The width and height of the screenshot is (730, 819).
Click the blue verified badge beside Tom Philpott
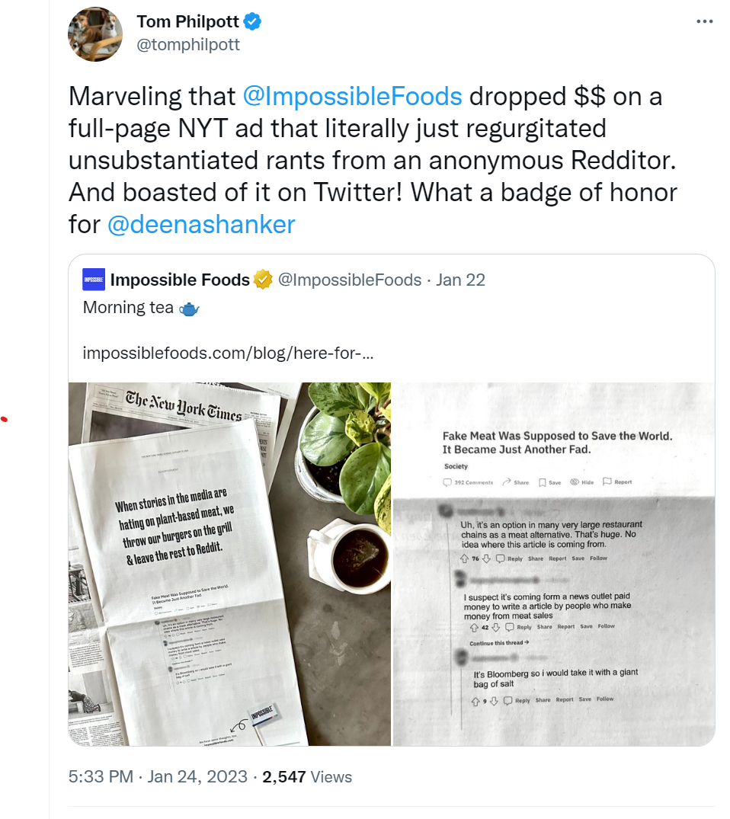pyautogui.click(x=253, y=21)
